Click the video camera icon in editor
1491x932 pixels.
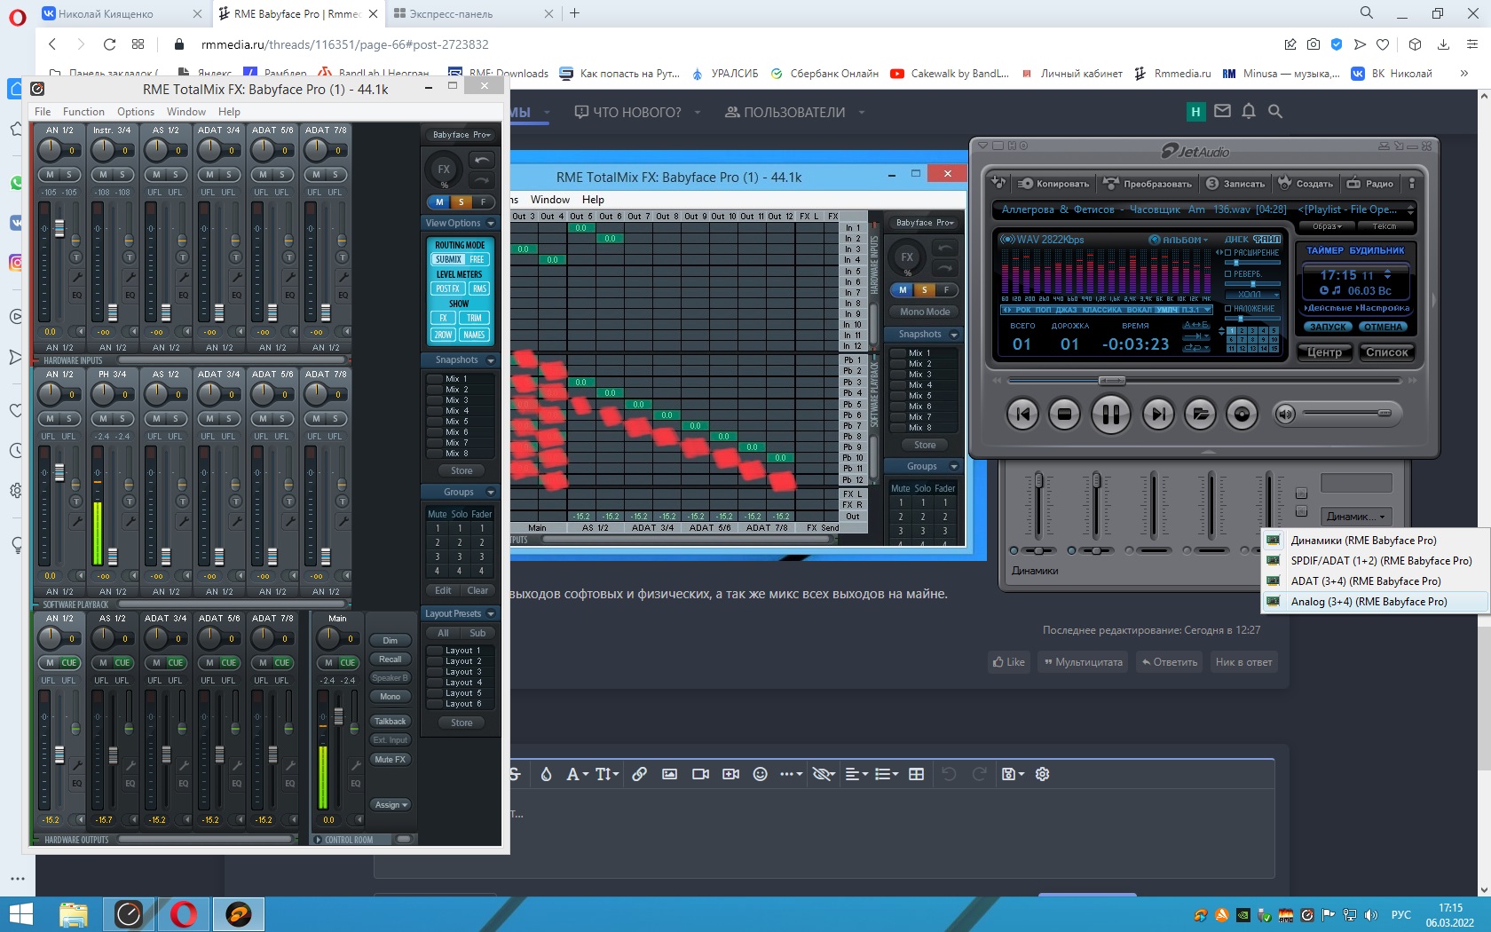(x=700, y=774)
